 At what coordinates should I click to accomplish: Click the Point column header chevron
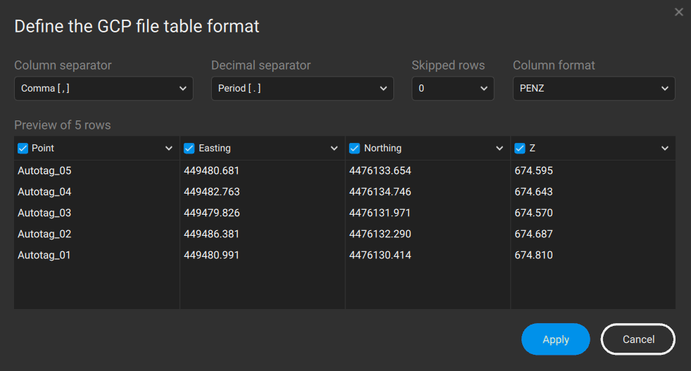click(x=169, y=149)
